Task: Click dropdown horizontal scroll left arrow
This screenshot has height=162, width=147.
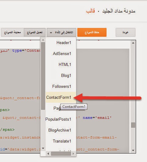Action: [x=48, y=153]
